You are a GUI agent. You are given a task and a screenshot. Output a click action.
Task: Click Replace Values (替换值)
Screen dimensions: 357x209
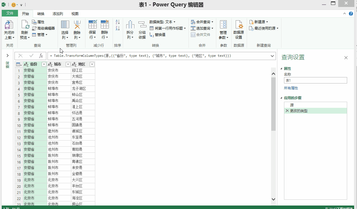point(157,34)
